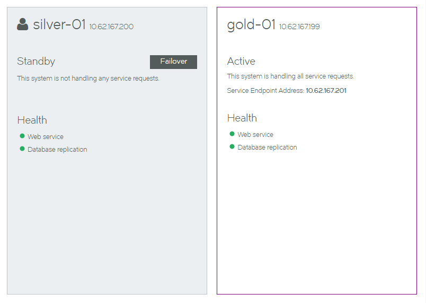Click the Health heading in gold-01 panel
Screen dimensions: 426x303
click(242, 118)
